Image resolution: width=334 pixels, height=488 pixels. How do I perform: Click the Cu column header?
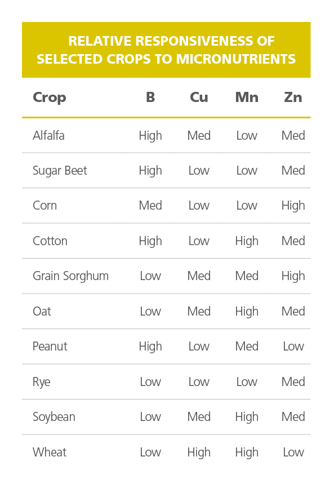tap(199, 97)
